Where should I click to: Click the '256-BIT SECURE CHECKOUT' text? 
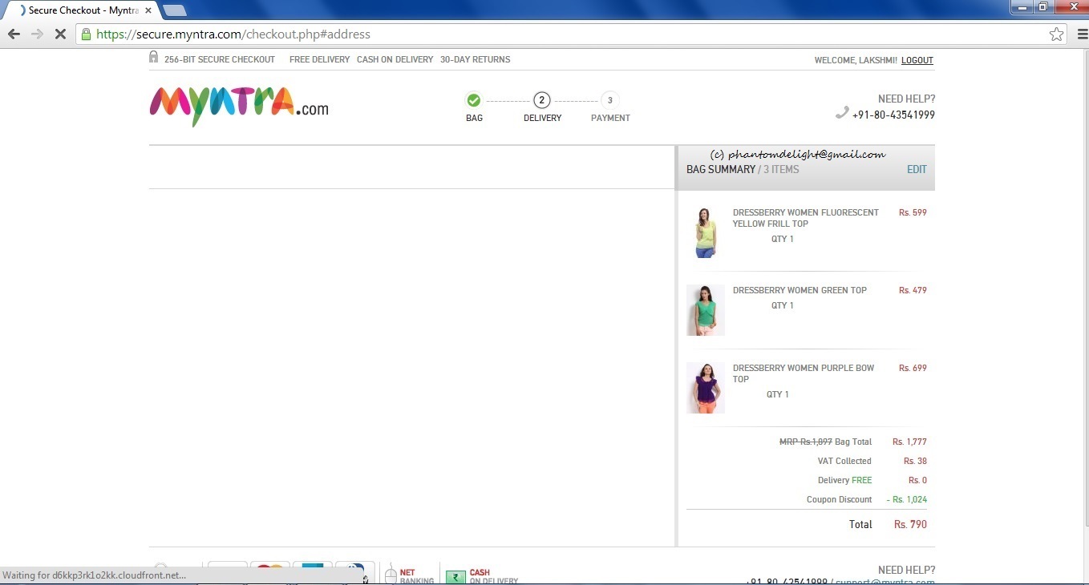[x=220, y=59]
